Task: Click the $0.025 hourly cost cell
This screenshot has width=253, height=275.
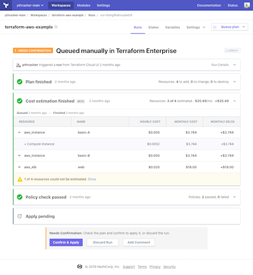Action: click(x=154, y=167)
